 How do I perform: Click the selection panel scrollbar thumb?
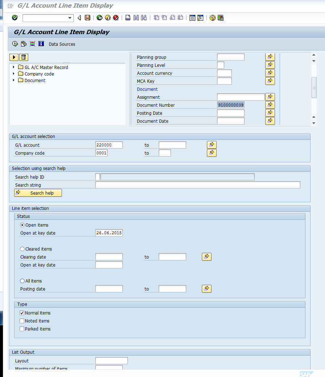pyautogui.click(x=314, y=87)
